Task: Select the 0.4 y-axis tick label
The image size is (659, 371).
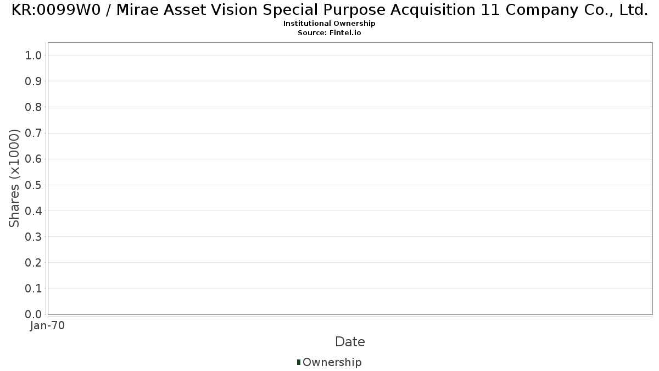Action: click(33, 211)
